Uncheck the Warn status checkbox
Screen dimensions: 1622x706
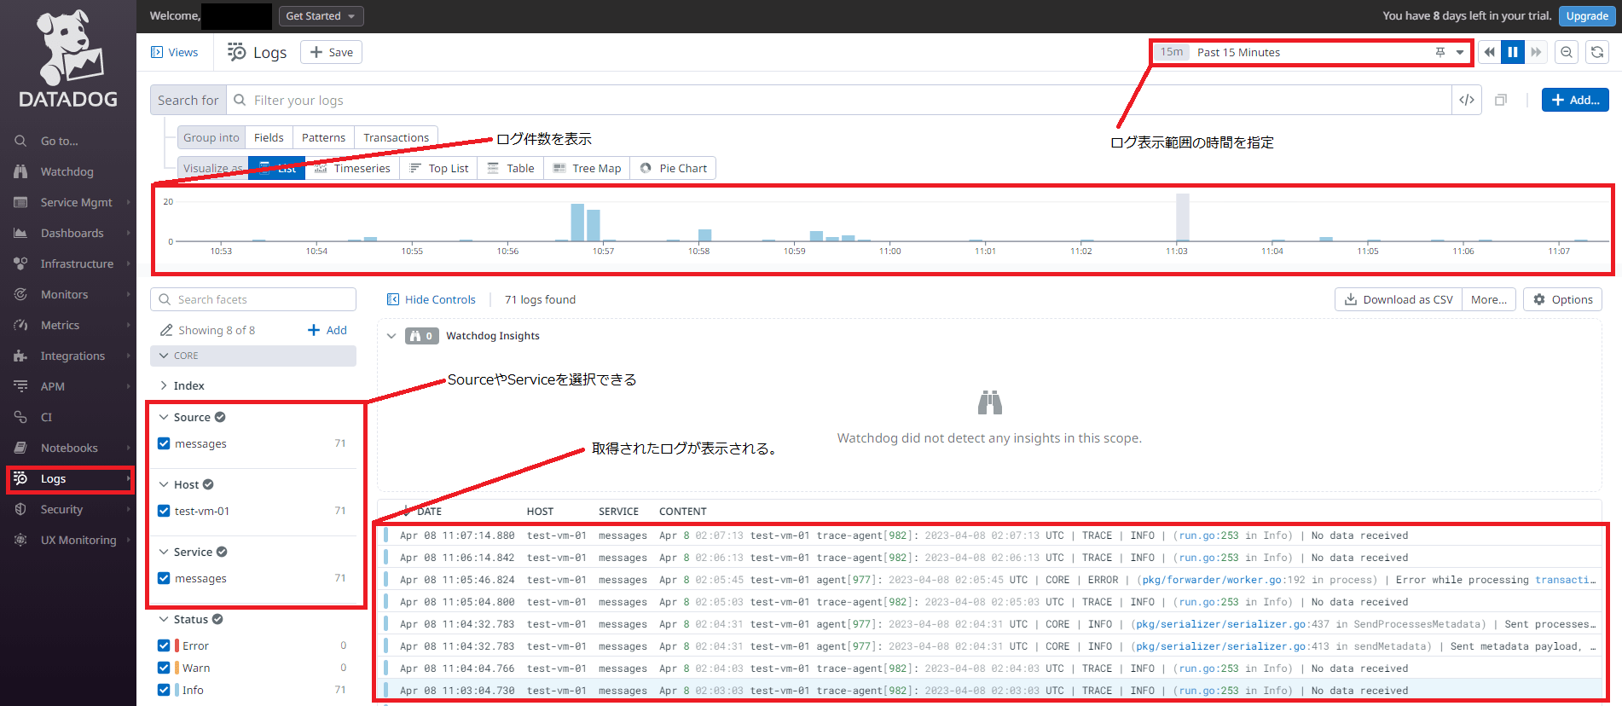pyautogui.click(x=164, y=668)
